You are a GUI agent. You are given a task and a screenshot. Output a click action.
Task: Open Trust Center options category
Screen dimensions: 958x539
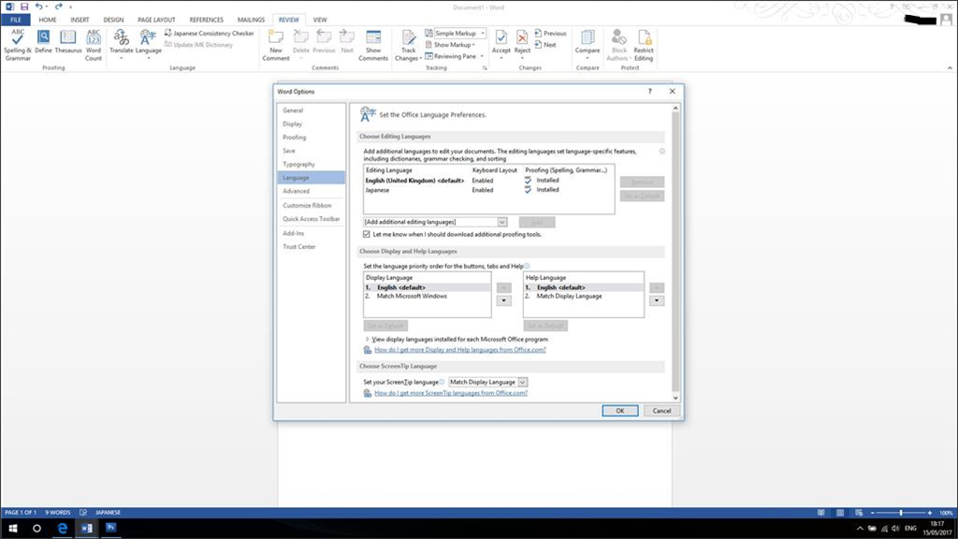coord(311,247)
